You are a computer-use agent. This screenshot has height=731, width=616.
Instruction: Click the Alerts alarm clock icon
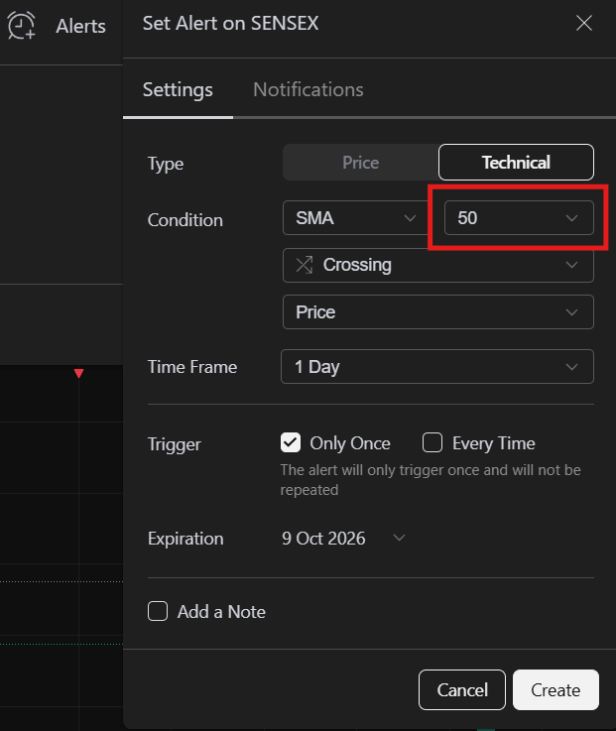pyautogui.click(x=22, y=25)
